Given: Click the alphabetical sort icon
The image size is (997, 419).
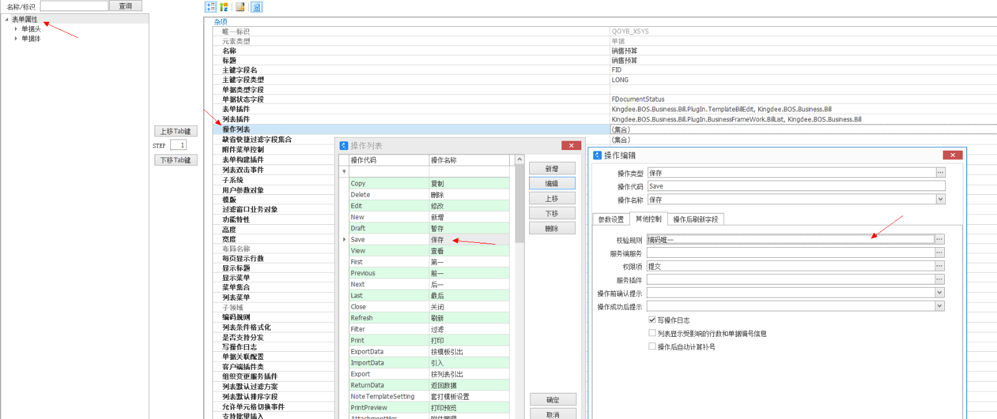Looking at the screenshot, I should point(224,7).
